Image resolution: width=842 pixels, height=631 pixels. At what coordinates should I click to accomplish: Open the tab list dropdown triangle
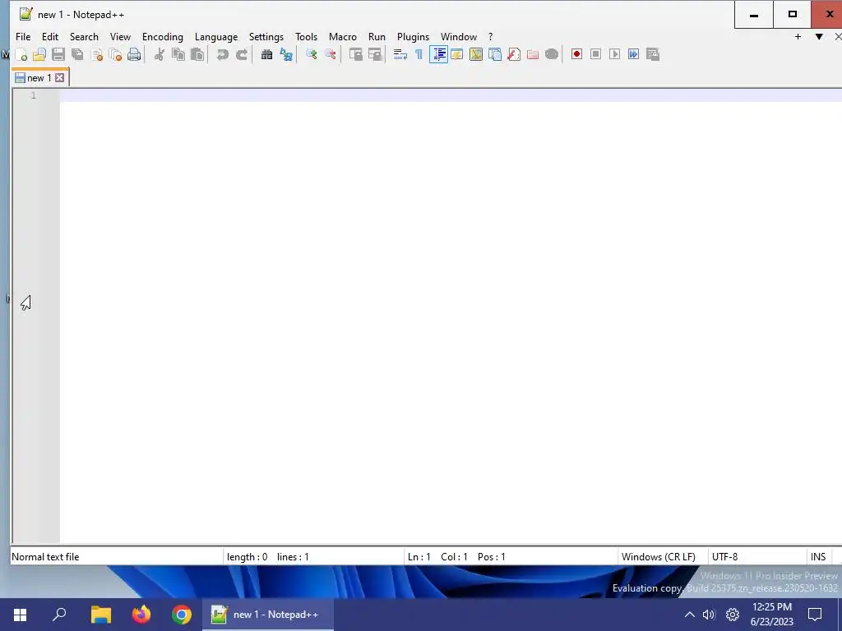(x=819, y=36)
